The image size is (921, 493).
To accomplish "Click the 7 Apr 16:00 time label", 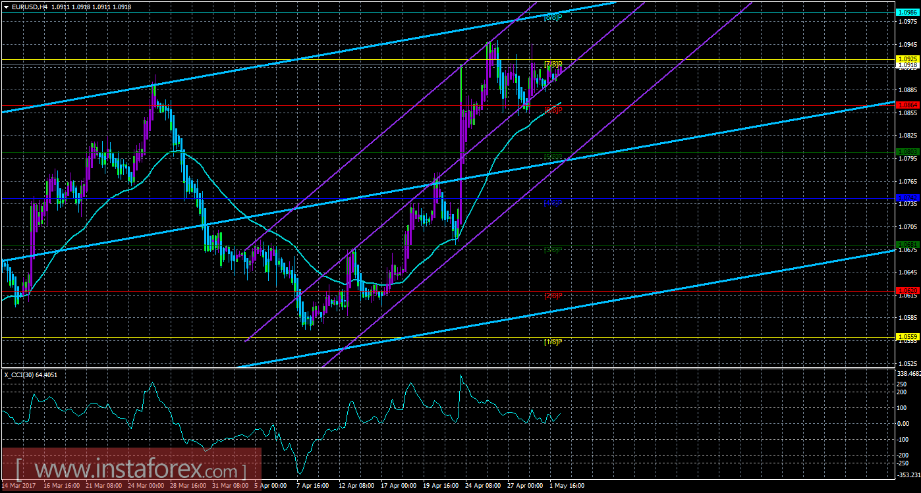I will click(x=314, y=486).
